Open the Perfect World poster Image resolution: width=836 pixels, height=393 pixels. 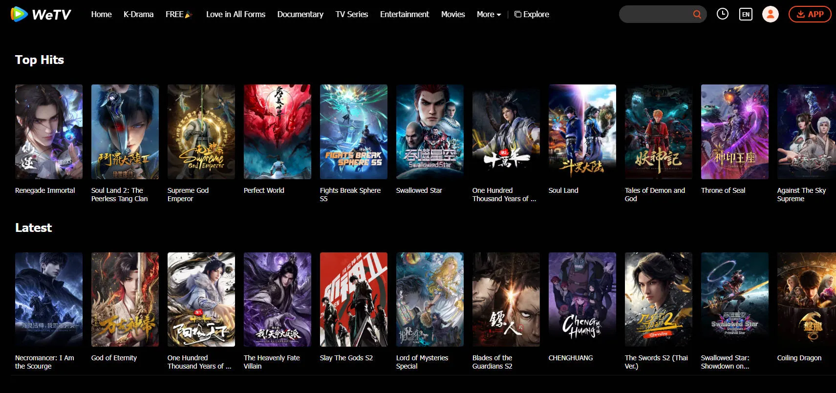pyautogui.click(x=278, y=132)
